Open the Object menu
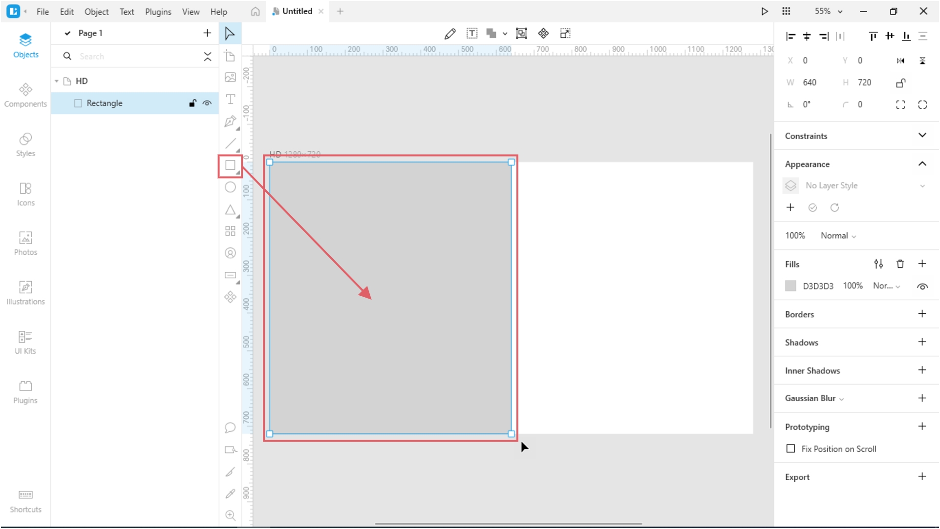 tap(96, 12)
